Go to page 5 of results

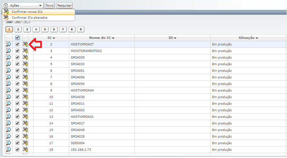(45, 29)
